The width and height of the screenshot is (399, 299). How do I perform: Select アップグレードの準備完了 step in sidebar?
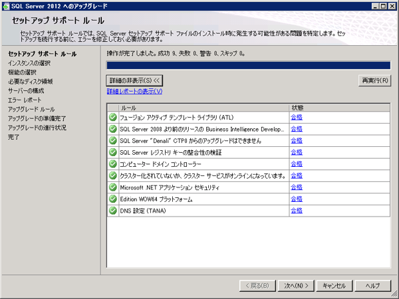(x=37, y=118)
